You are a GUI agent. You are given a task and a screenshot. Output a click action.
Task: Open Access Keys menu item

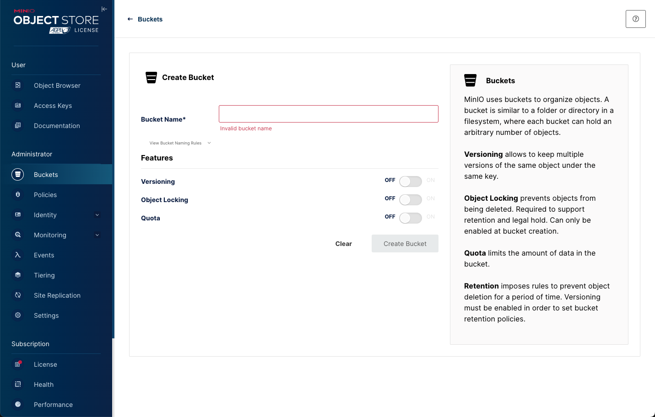[56, 106]
